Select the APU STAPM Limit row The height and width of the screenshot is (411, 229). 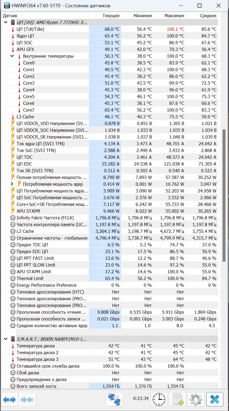click(110, 272)
